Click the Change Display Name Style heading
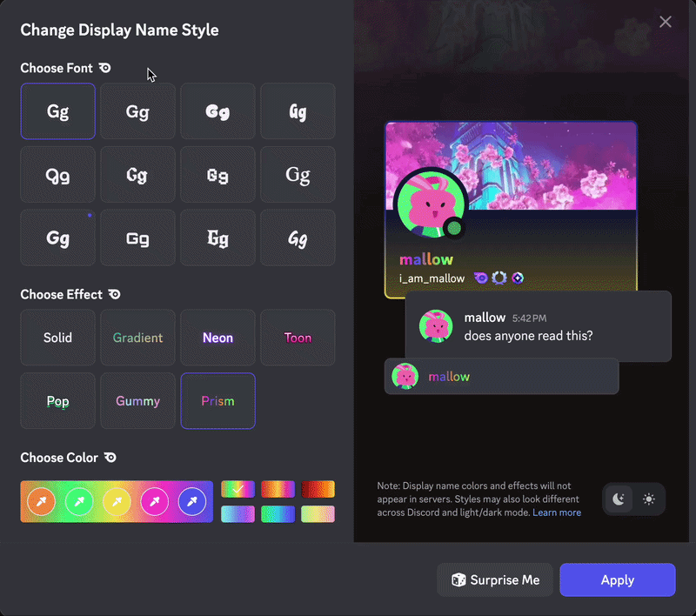 click(x=119, y=30)
